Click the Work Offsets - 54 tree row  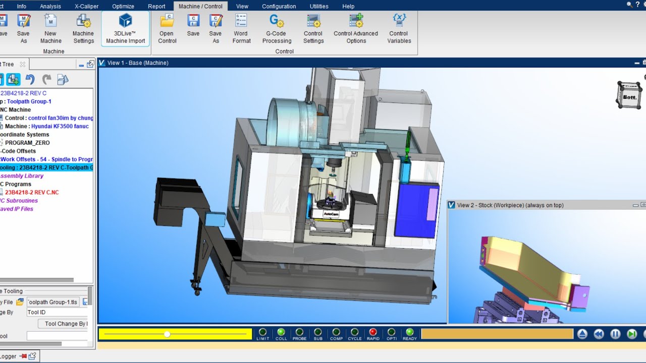coord(46,159)
